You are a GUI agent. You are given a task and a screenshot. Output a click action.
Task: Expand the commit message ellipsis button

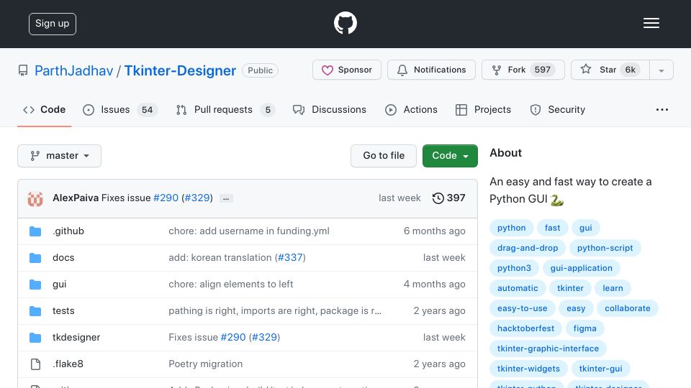(226, 198)
